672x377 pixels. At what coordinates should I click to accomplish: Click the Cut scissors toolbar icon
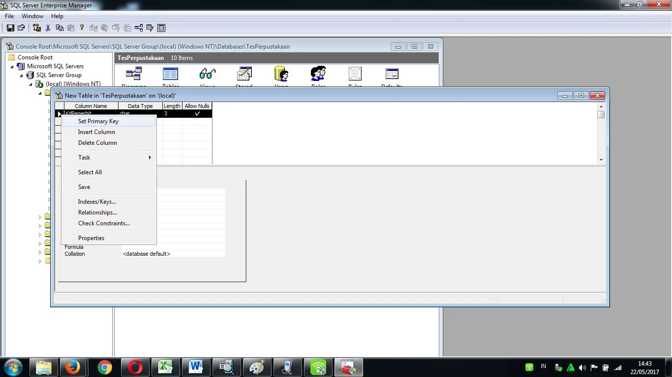48,28
